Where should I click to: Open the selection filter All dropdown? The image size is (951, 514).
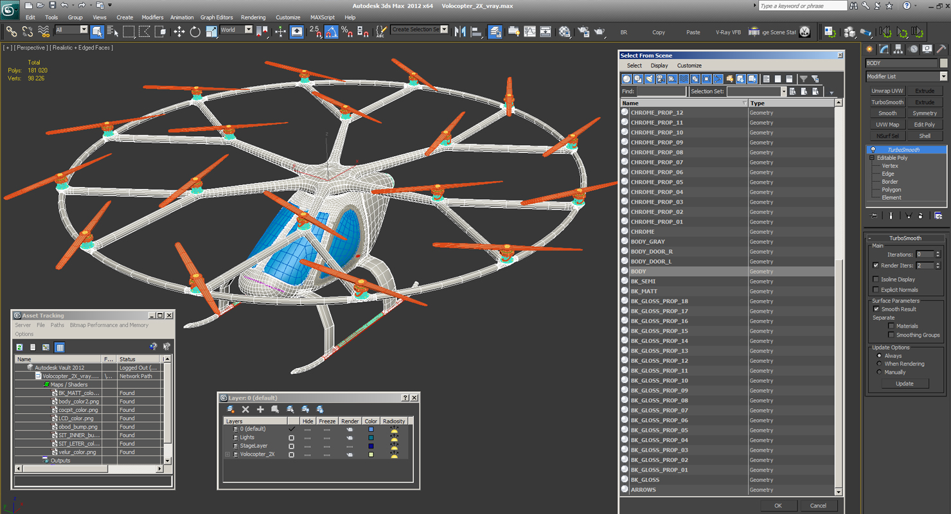[x=84, y=30]
